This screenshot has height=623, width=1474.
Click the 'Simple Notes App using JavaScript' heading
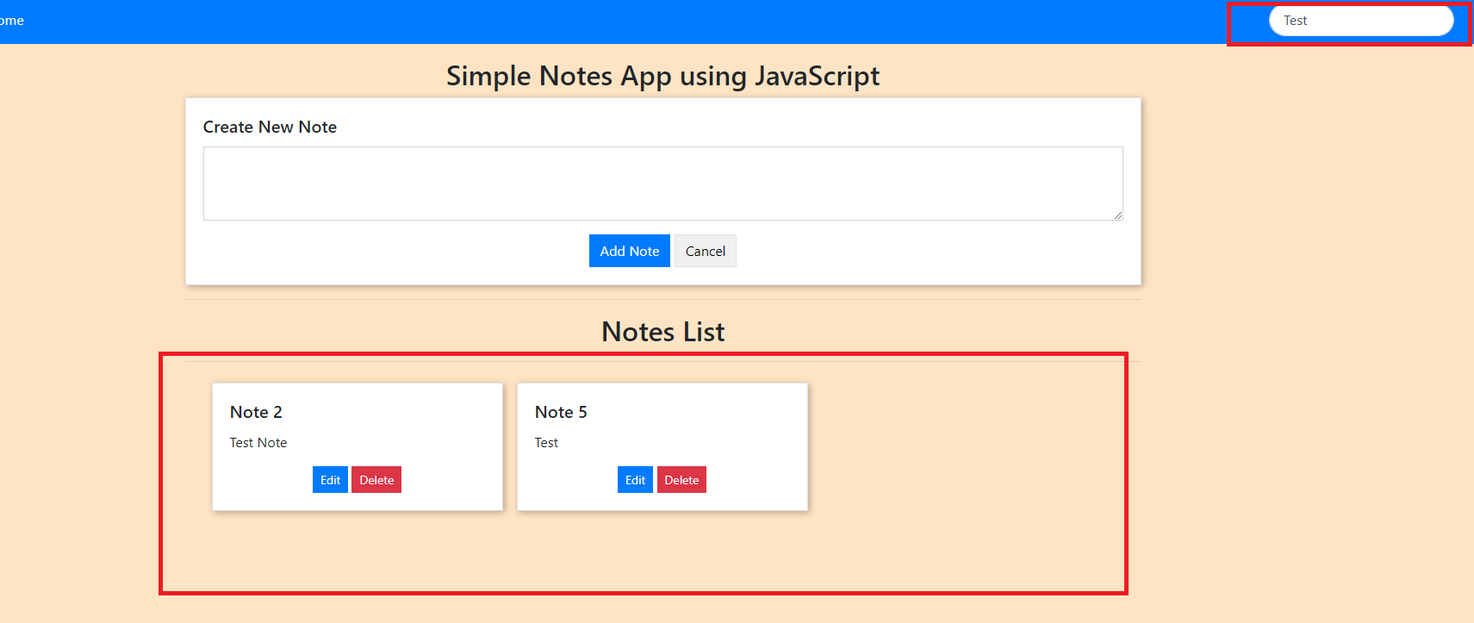tap(662, 76)
